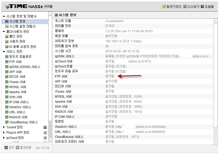Click the FTP 서버 sidebar icon
The height and width of the screenshot is (157, 223).
7,62
